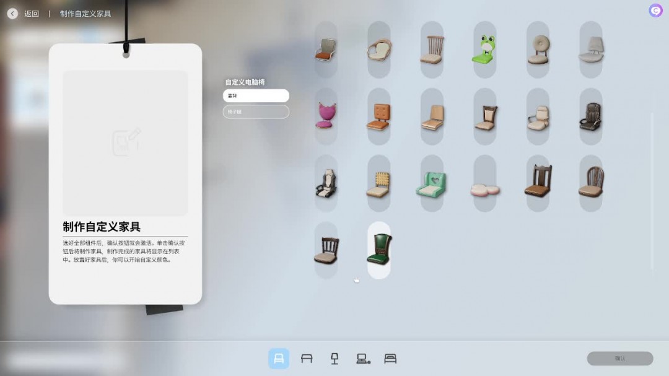669x376 pixels.
Task: Choose dark spindle-back seat, gray cushion
Action: (326, 250)
